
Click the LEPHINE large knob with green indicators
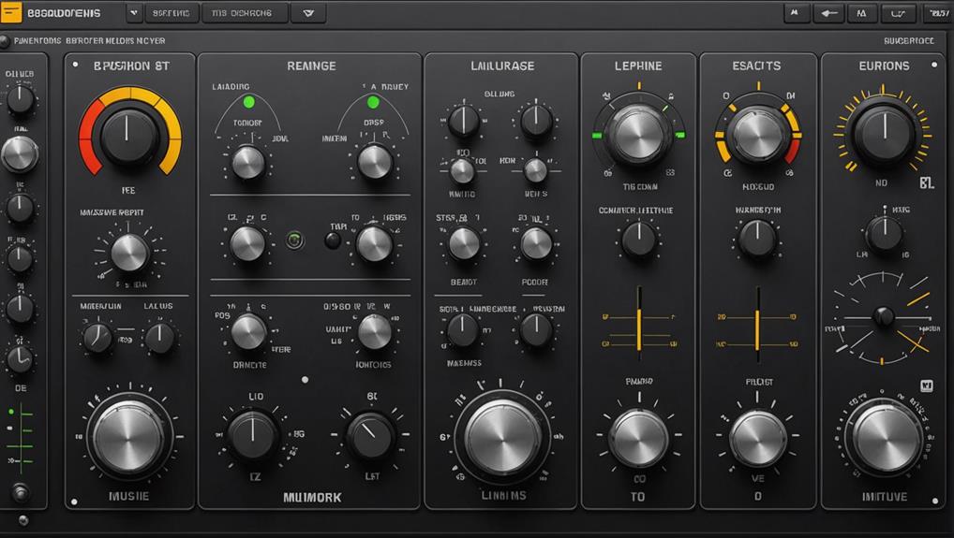[637, 134]
